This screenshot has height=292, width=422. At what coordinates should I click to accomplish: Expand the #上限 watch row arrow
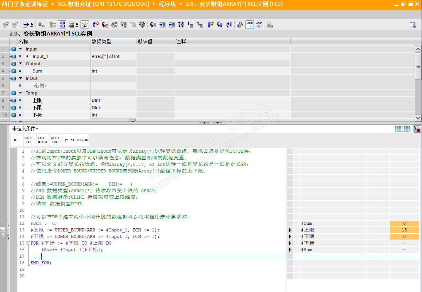point(290,230)
